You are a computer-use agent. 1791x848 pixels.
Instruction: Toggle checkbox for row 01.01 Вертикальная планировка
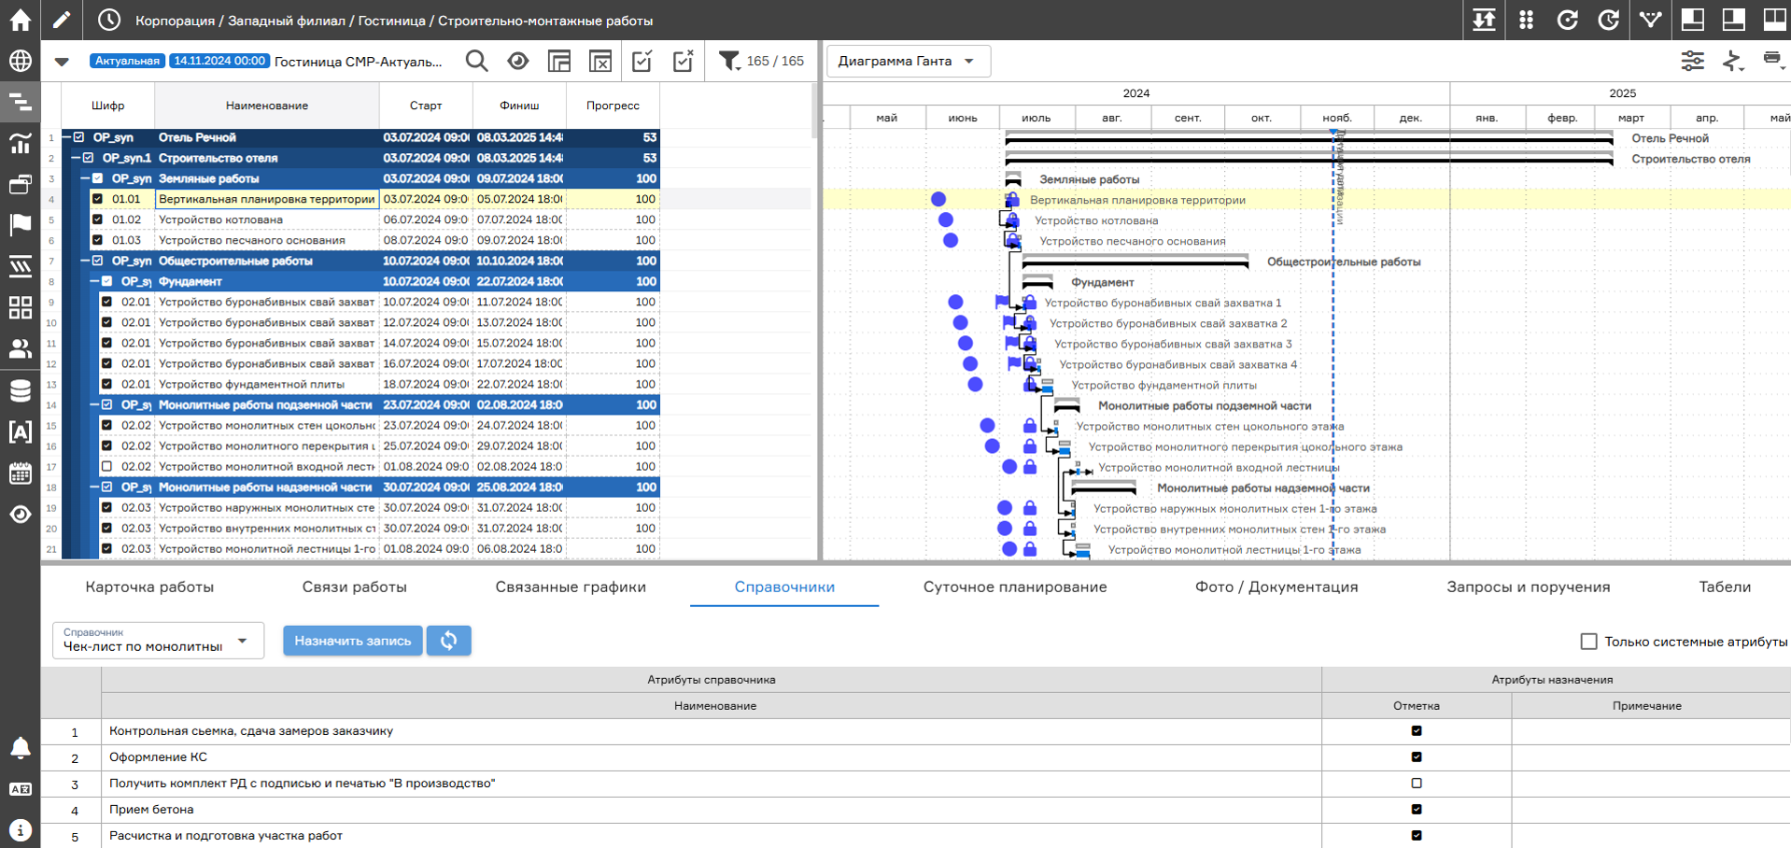point(97,199)
